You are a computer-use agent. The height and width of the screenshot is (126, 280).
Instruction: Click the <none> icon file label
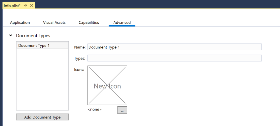(95, 110)
